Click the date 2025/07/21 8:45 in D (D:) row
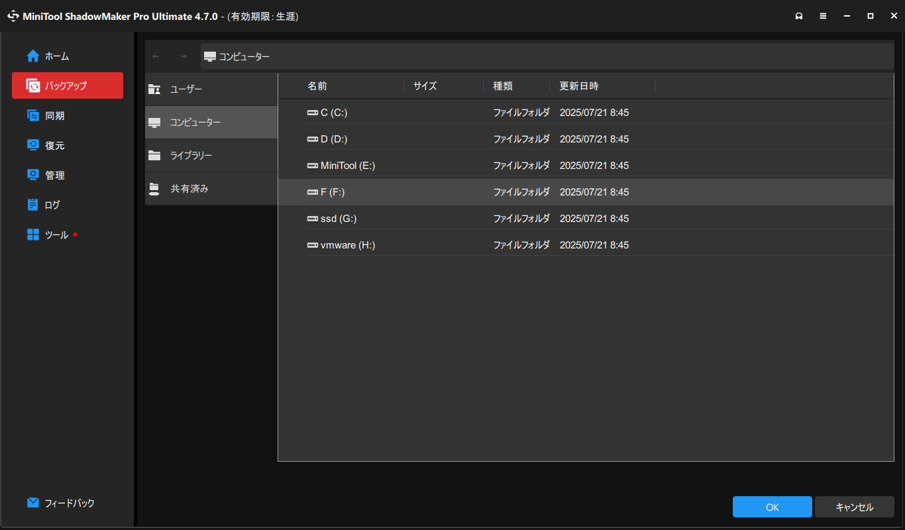Viewport: 905px width, 530px height. (x=594, y=139)
